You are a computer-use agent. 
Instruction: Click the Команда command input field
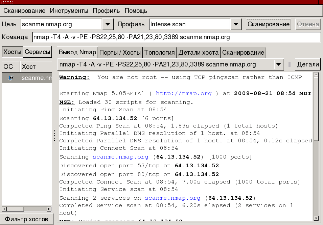coord(177,37)
